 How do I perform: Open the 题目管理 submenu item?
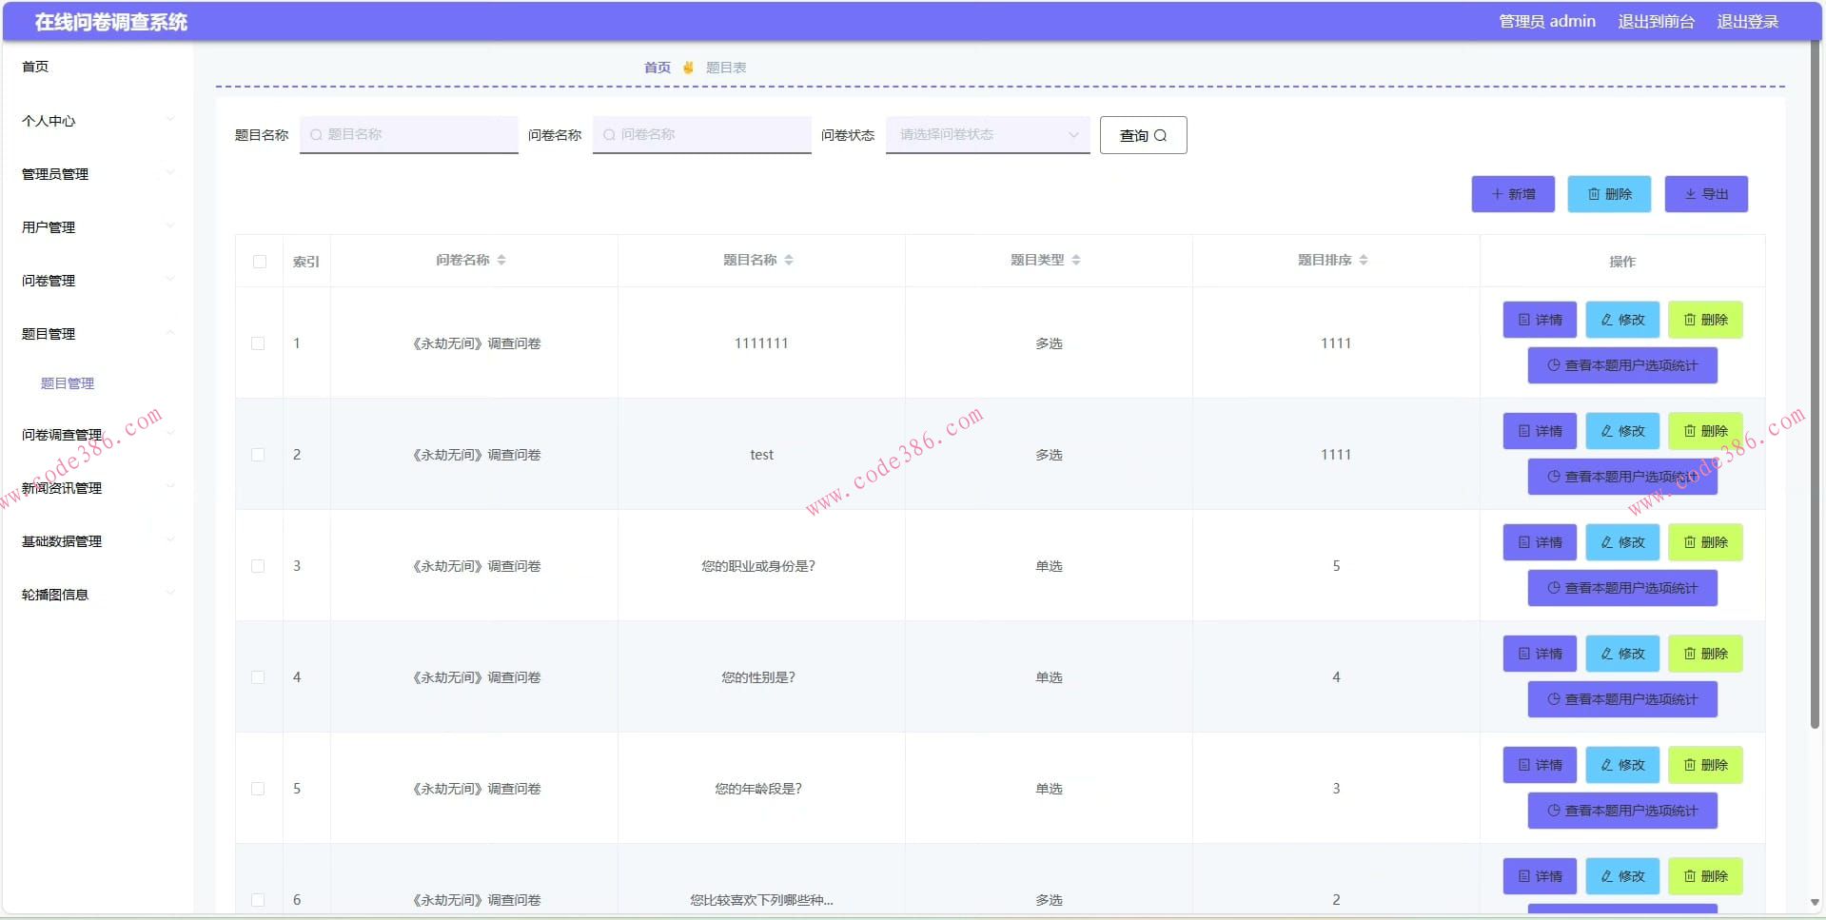[x=68, y=383]
